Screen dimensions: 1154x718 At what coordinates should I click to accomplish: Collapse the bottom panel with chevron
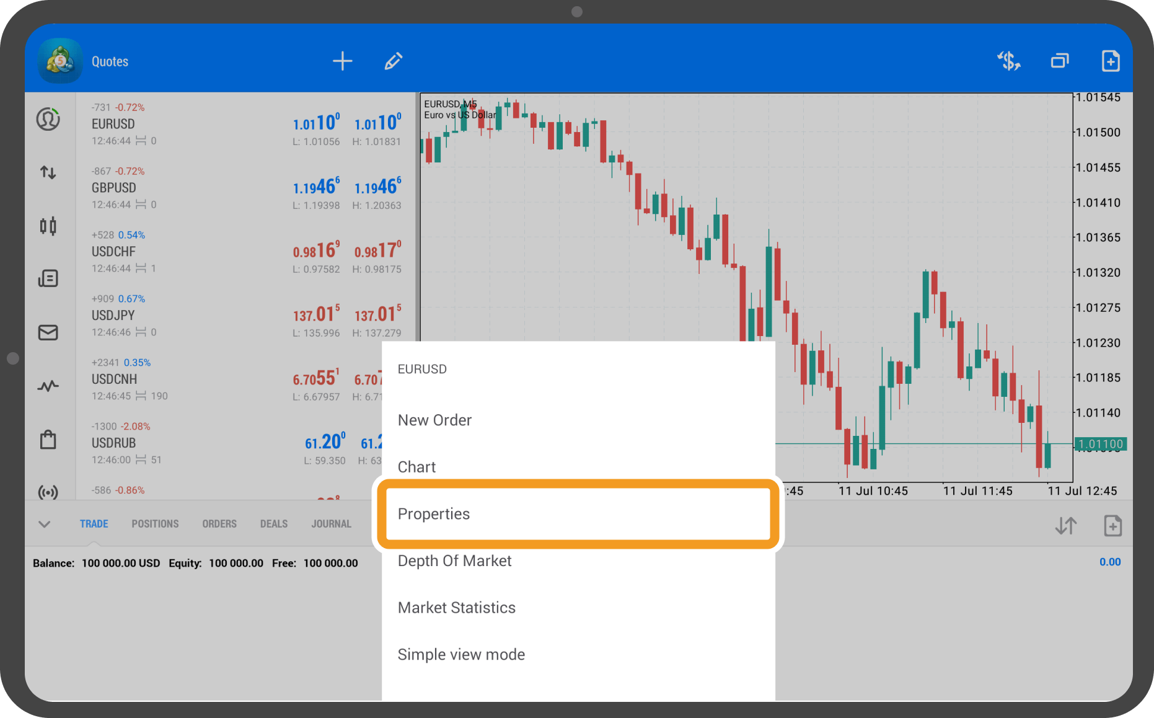[44, 525]
